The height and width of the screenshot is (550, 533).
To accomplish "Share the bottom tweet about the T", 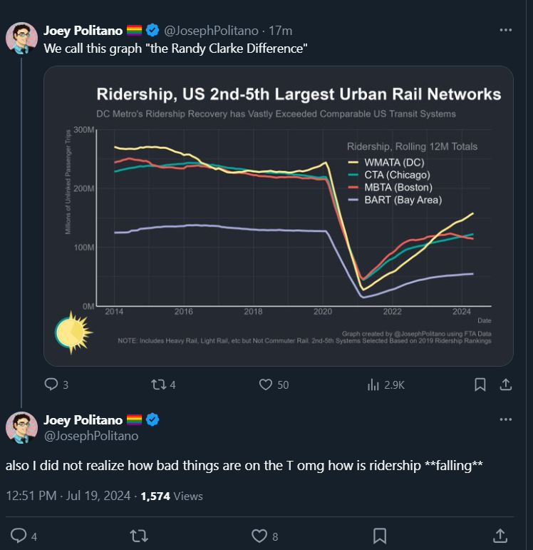I will (500, 536).
